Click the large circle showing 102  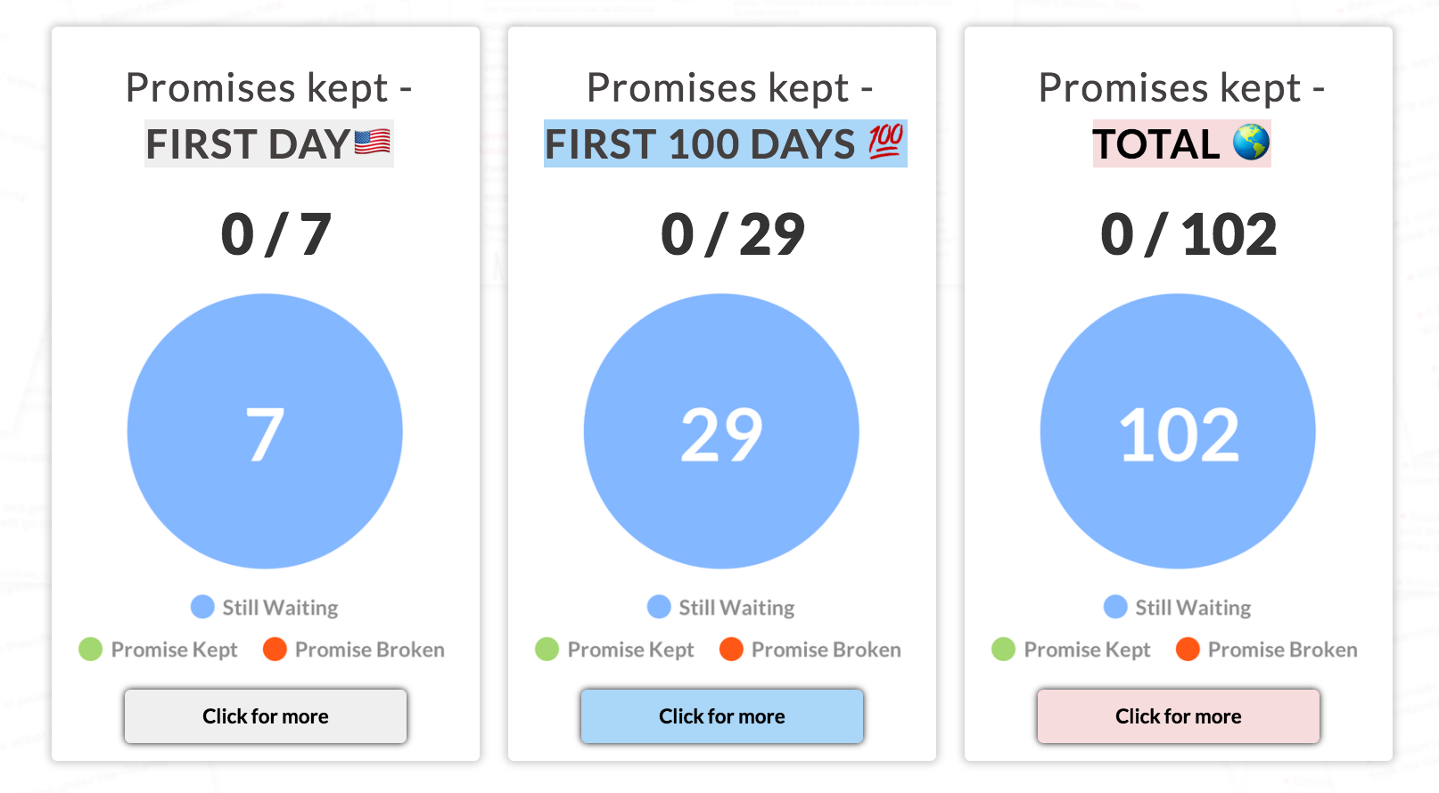click(1178, 429)
